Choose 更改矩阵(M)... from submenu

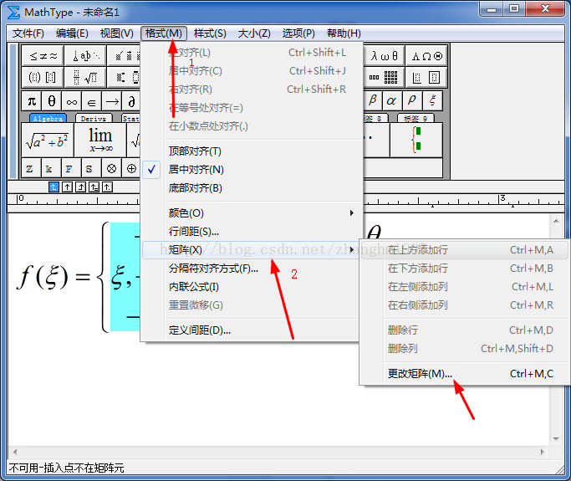point(465,374)
